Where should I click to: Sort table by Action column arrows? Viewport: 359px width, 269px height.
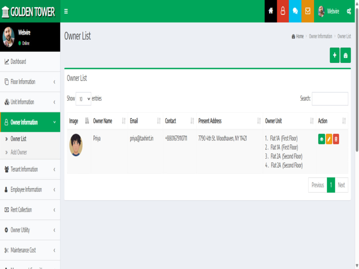pyautogui.click(x=344, y=121)
